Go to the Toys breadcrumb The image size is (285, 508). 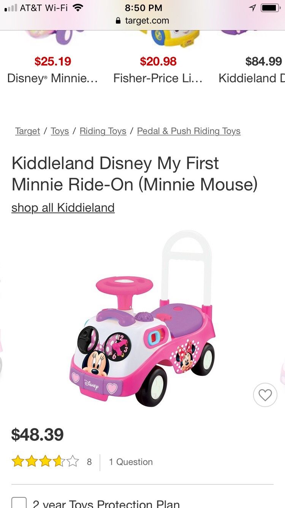pos(60,131)
